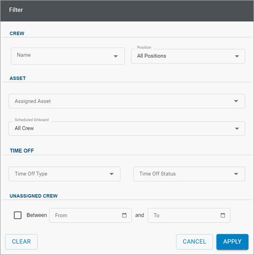Expand the All Crew scheduled onboard list
This screenshot has width=254, height=255.
click(127, 129)
